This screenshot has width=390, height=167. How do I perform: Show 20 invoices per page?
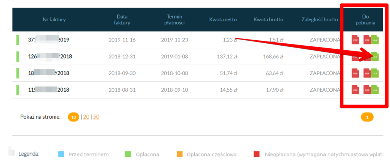tap(86, 117)
